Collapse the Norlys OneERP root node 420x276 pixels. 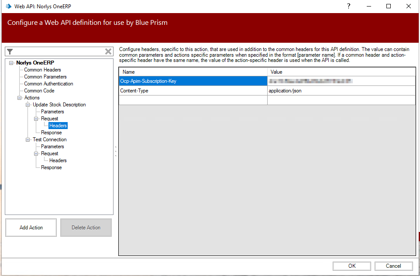click(x=11, y=63)
